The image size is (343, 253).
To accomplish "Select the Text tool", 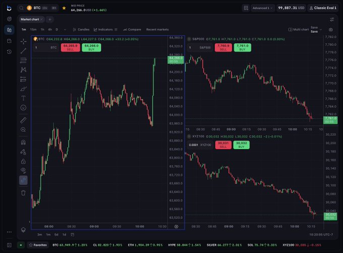I will point(23,98).
